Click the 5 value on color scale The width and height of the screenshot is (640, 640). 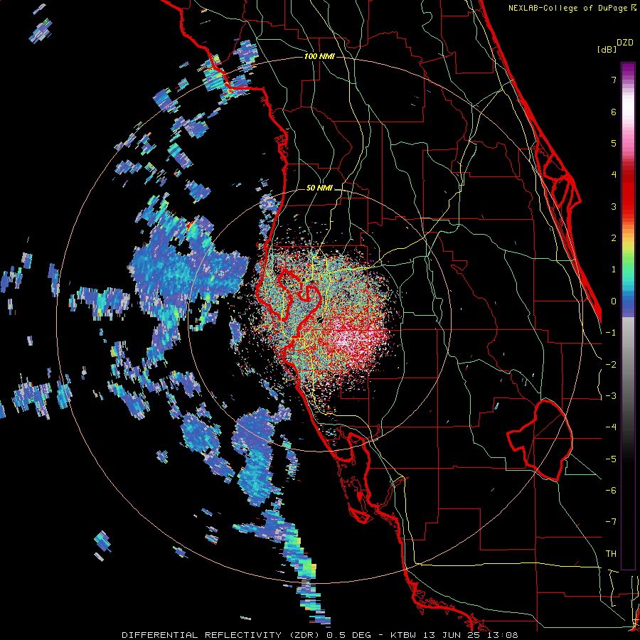[x=614, y=143]
